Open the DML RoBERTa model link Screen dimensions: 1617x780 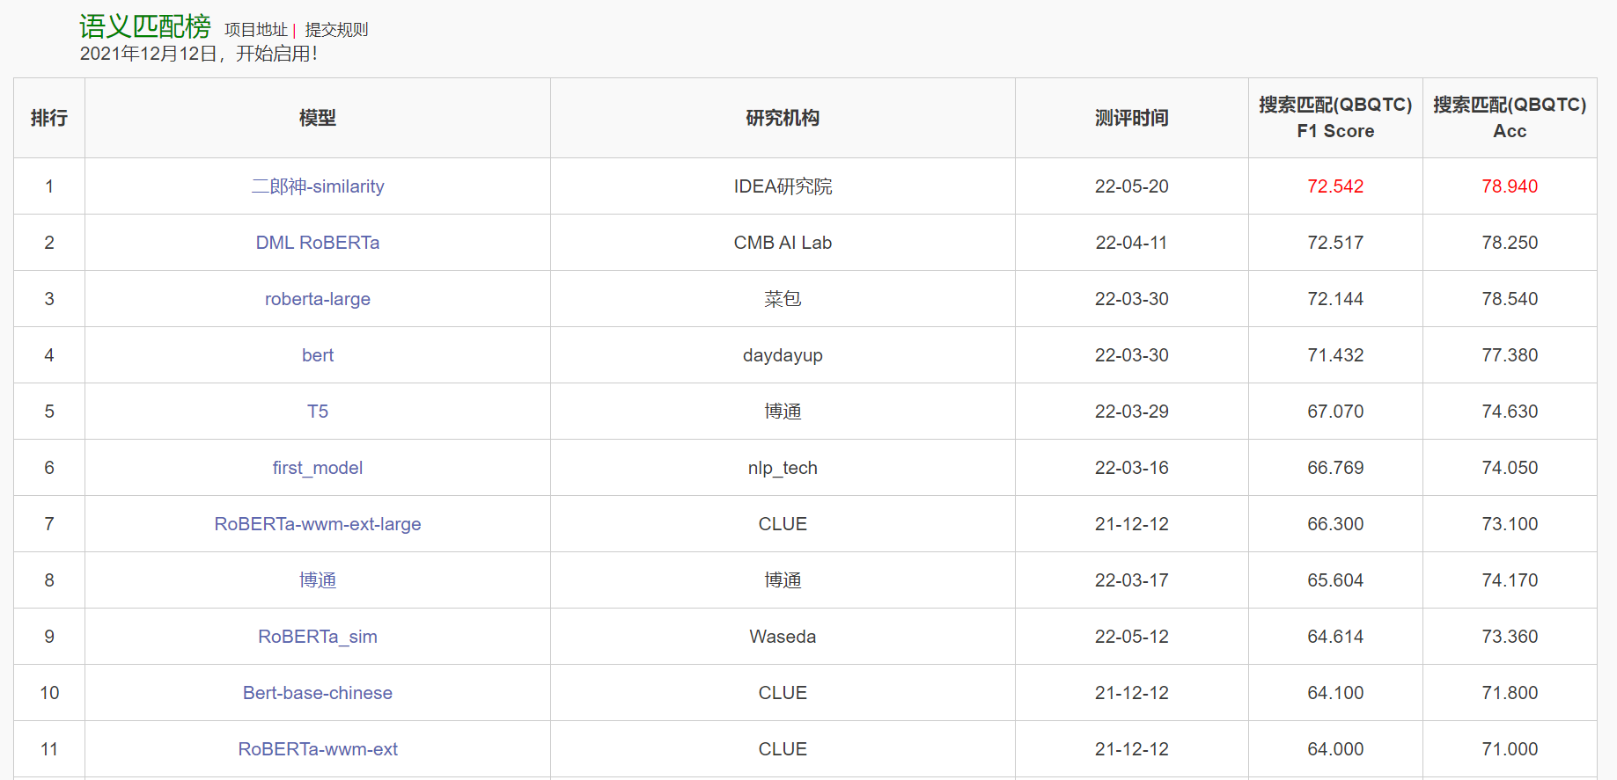(318, 243)
